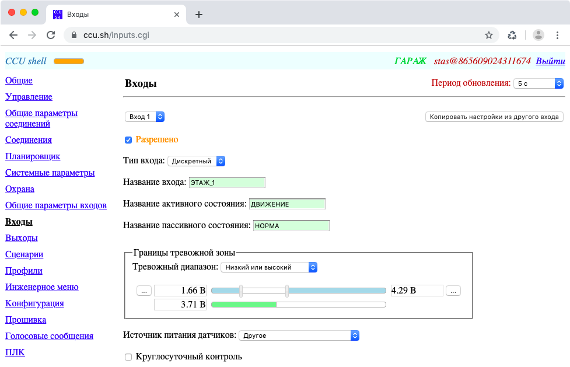Open Голосовые сообщения link
This screenshot has width=570, height=367.
[x=49, y=337]
